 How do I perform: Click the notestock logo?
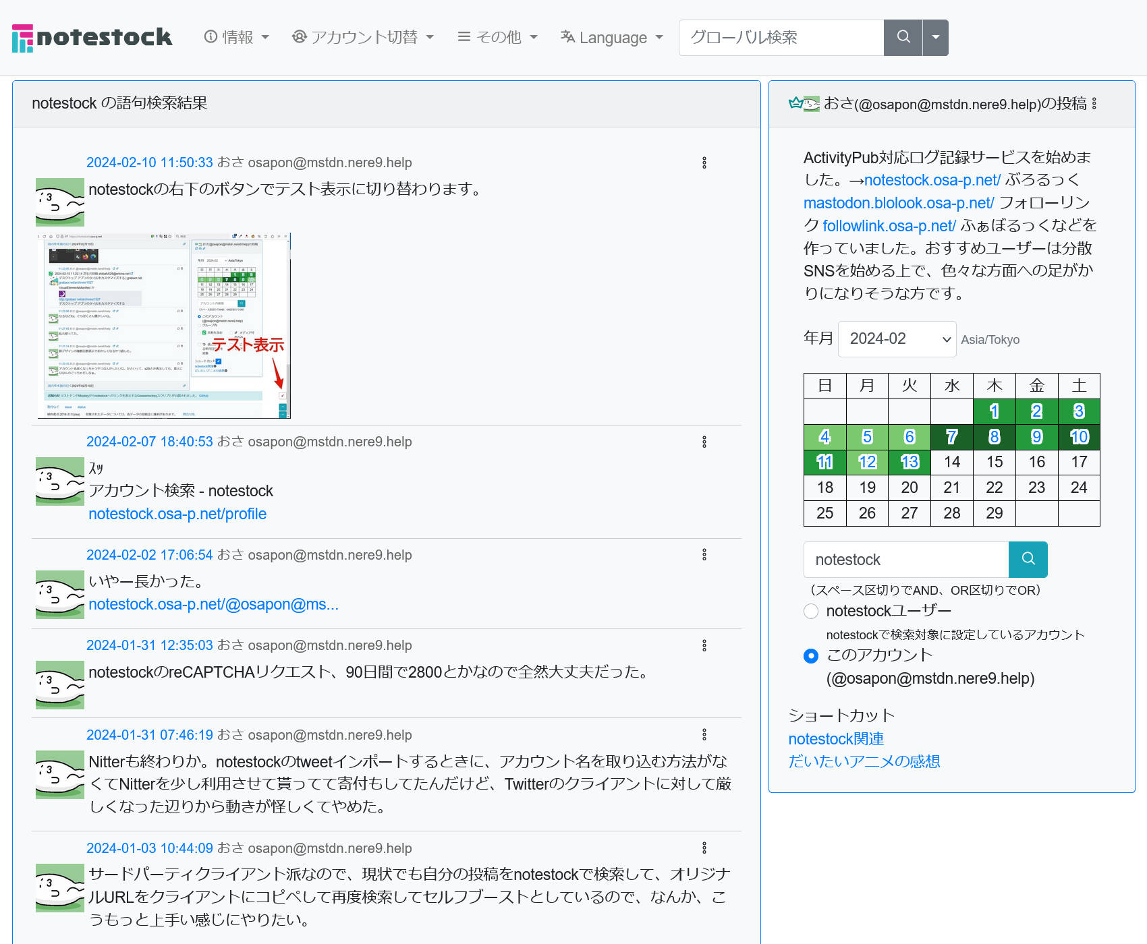click(92, 38)
